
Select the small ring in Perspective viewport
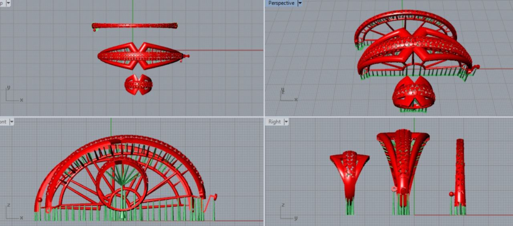coord(413,94)
